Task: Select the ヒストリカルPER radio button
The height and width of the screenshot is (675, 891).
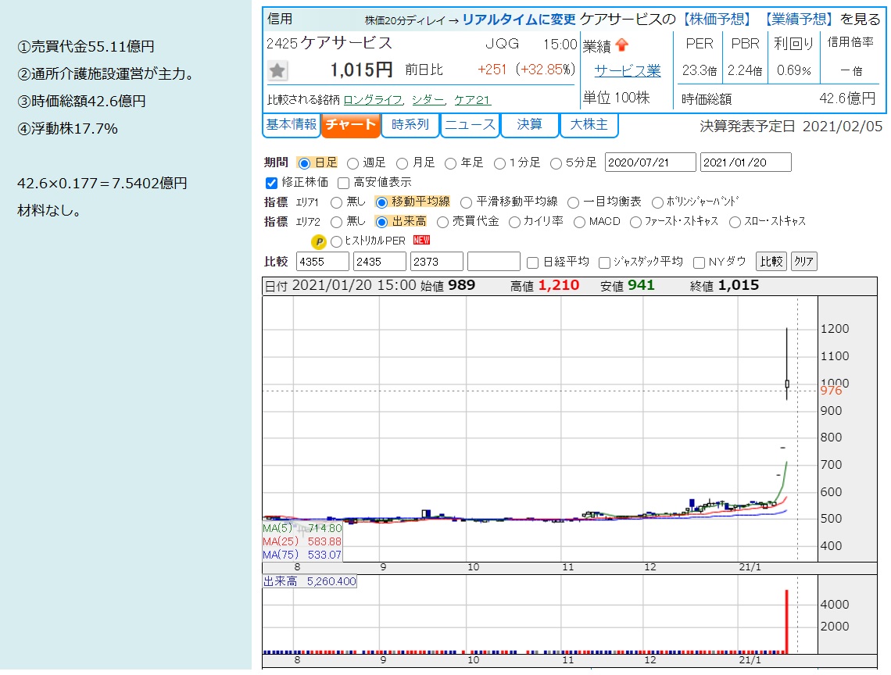Action: point(336,242)
